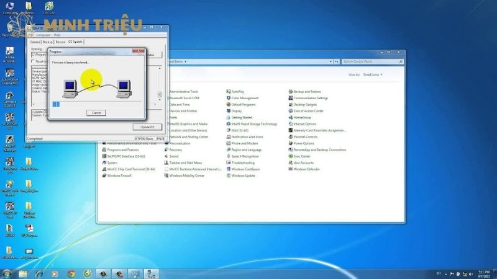Cancel the firmware transfer
Screen dimensions: 497x279
click(96, 113)
